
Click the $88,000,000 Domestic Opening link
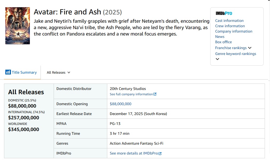tap(121, 104)
